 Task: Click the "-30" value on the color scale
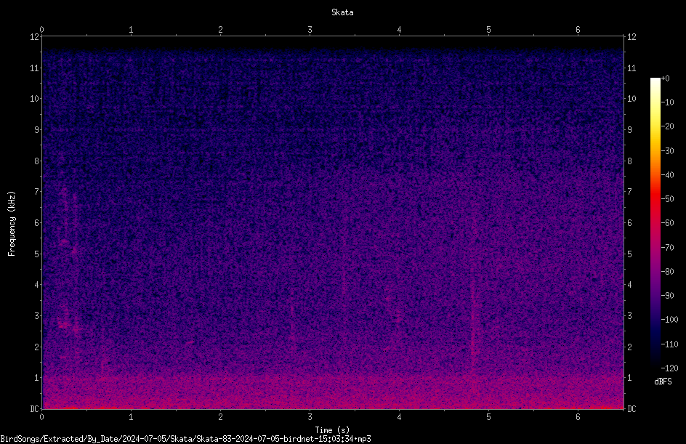[667, 151]
